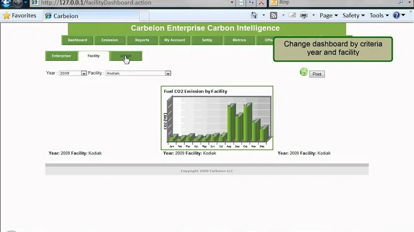The width and height of the screenshot is (414, 232).
Task: Open the Page menu dropdown
Action: (329, 16)
